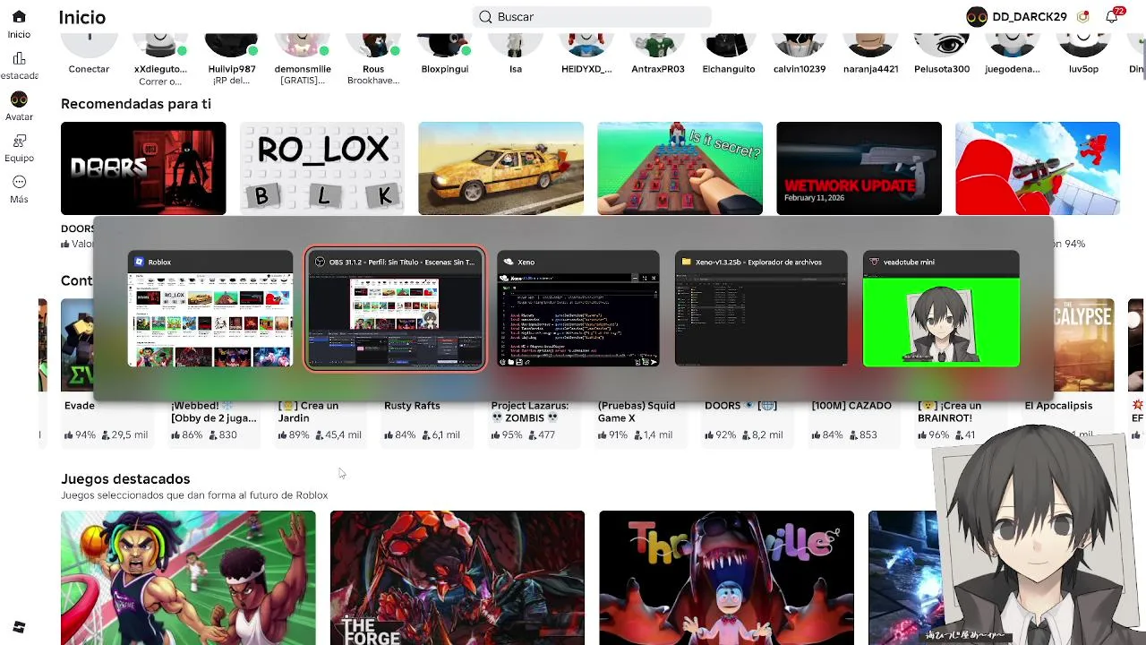Image resolution: width=1146 pixels, height=645 pixels.
Task: Open the basketball players featured game thumbnail
Action: click(188, 578)
